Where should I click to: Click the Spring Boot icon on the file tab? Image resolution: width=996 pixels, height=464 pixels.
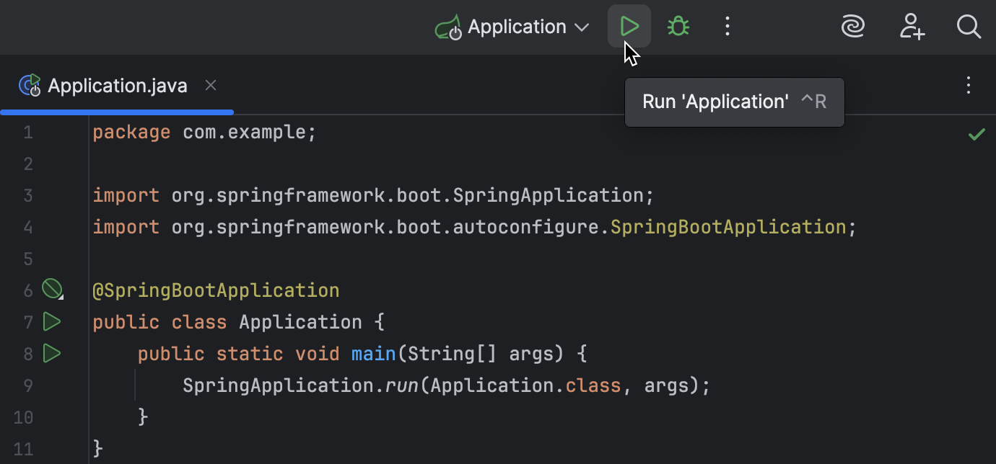(30, 85)
